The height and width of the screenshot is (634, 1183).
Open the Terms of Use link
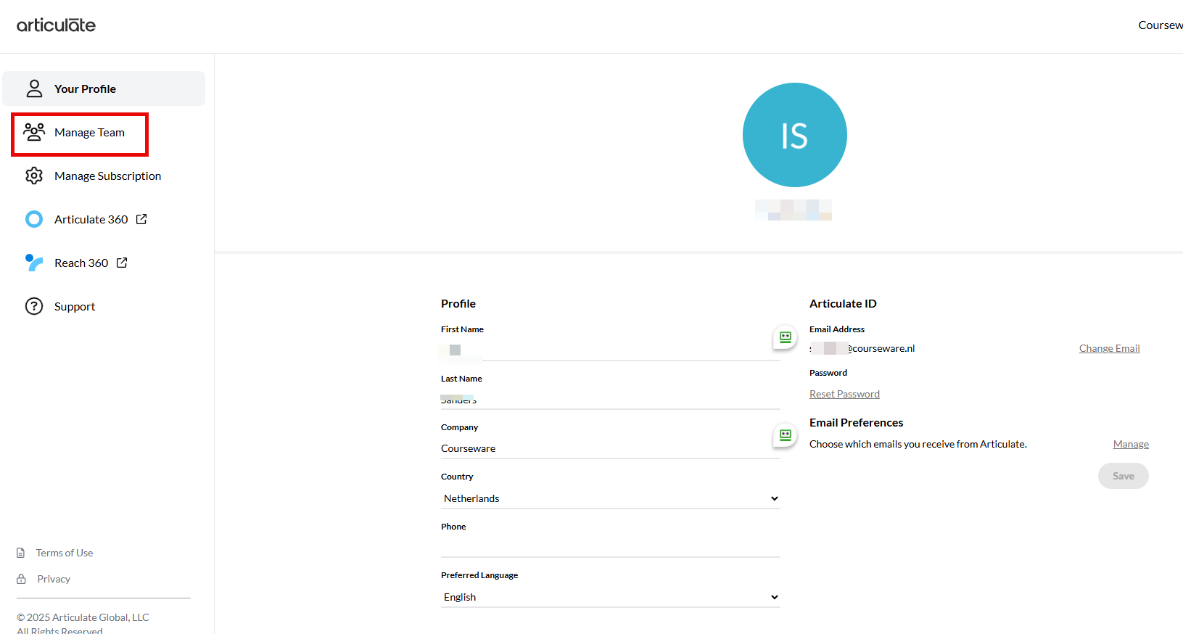[x=65, y=553]
